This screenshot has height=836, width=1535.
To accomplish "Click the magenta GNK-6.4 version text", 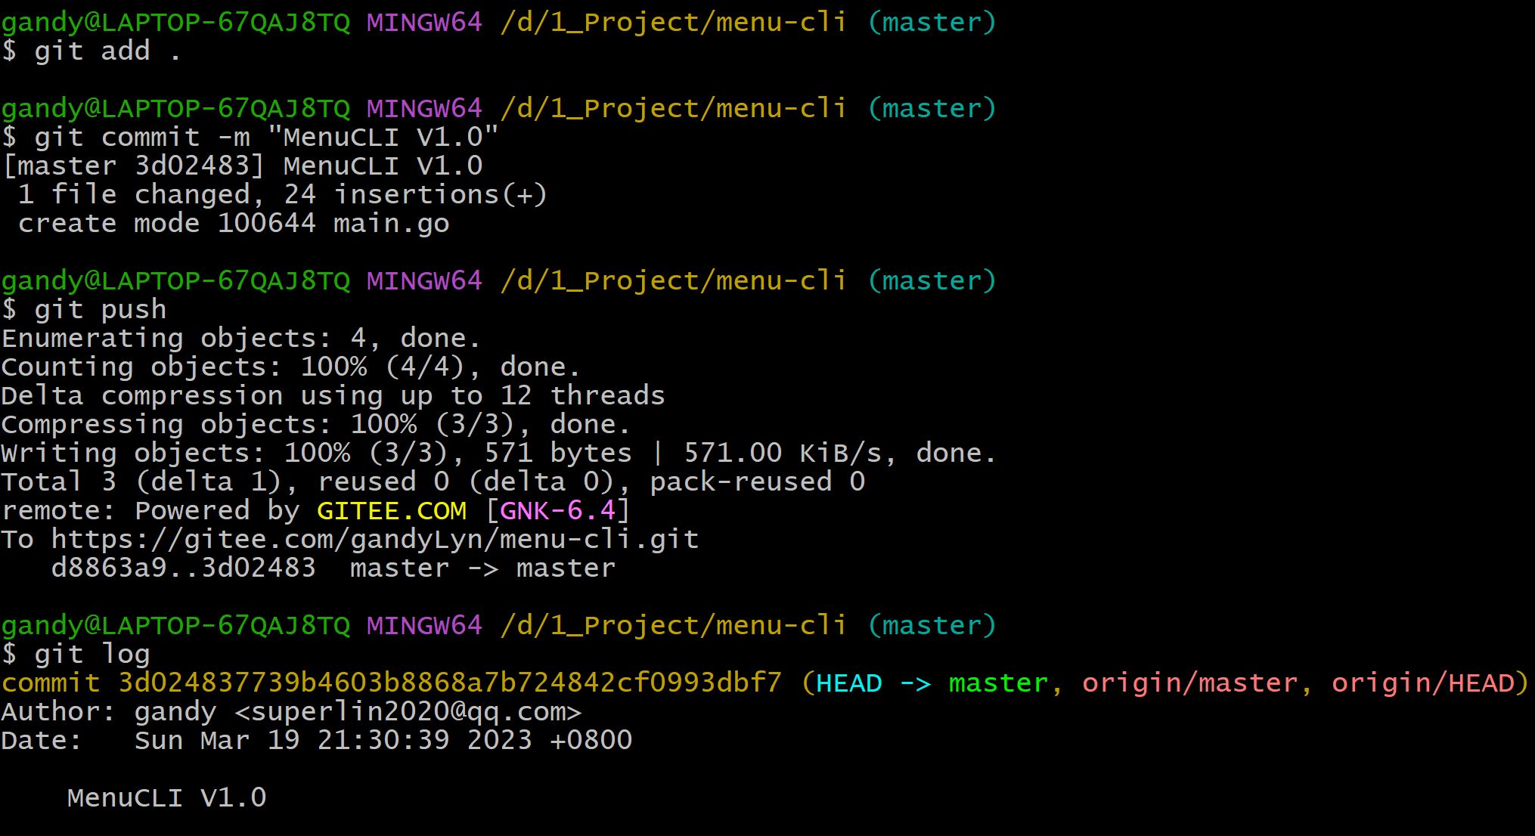I will pyautogui.click(x=557, y=511).
